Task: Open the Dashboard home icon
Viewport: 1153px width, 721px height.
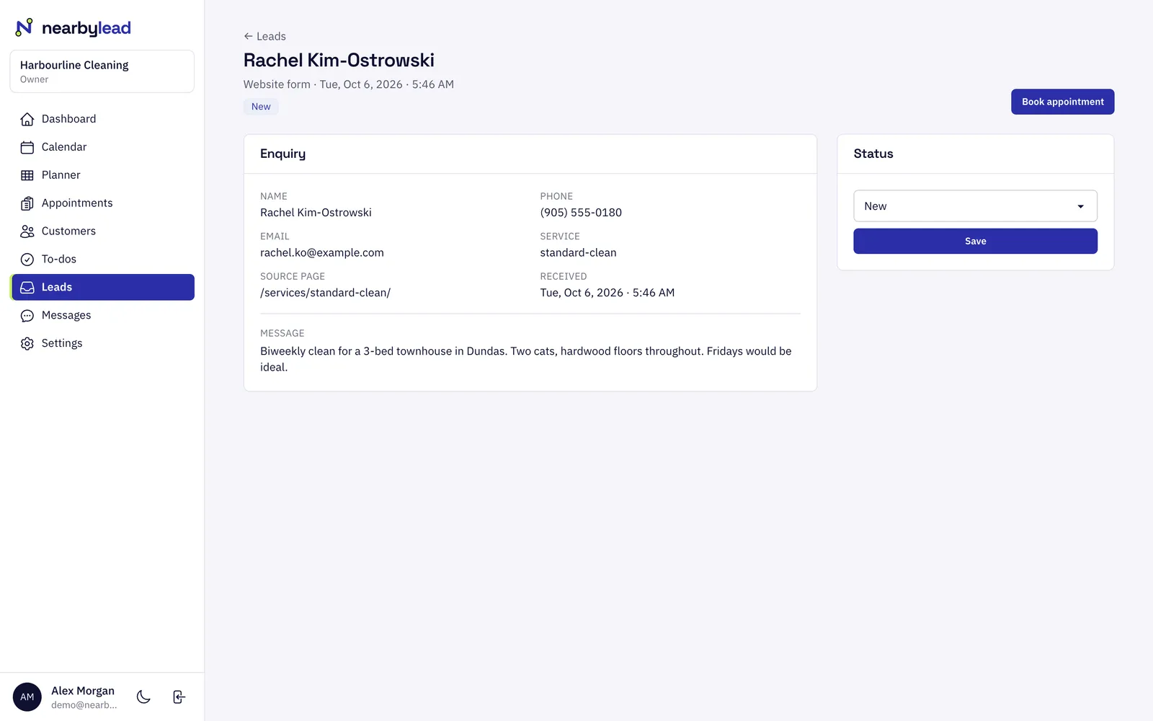Action: (x=27, y=119)
